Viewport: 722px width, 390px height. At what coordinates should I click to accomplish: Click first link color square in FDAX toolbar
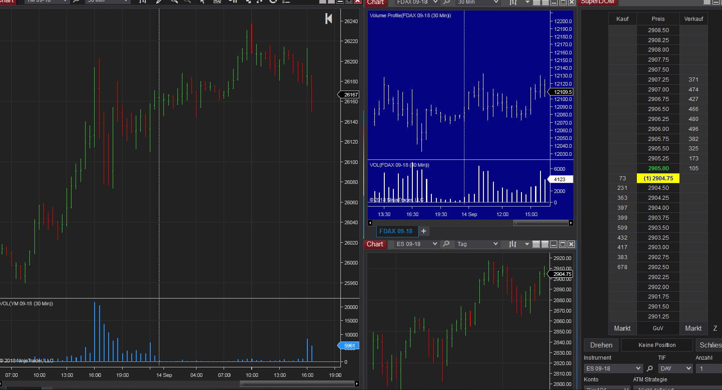pyautogui.click(x=536, y=2)
